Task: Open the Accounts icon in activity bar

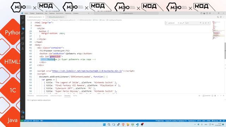Action: (23, 112)
